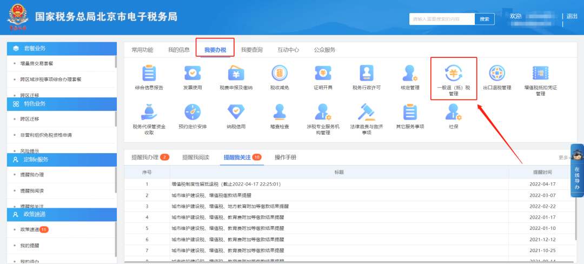The image size is (584, 264).
Task: Open 核定管理 icon
Action: click(x=410, y=73)
